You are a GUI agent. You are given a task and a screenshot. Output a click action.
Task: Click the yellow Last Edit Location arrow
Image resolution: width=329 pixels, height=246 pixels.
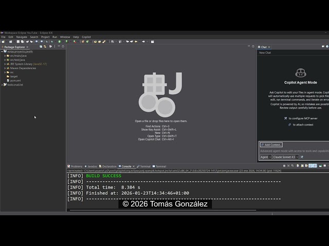(x=136, y=42)
